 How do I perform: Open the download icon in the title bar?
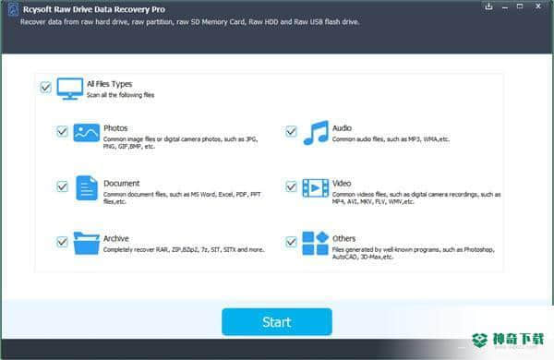point(488,6)
